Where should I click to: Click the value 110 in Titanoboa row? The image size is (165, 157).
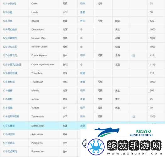pyautogui.click(x=152, y=73)
